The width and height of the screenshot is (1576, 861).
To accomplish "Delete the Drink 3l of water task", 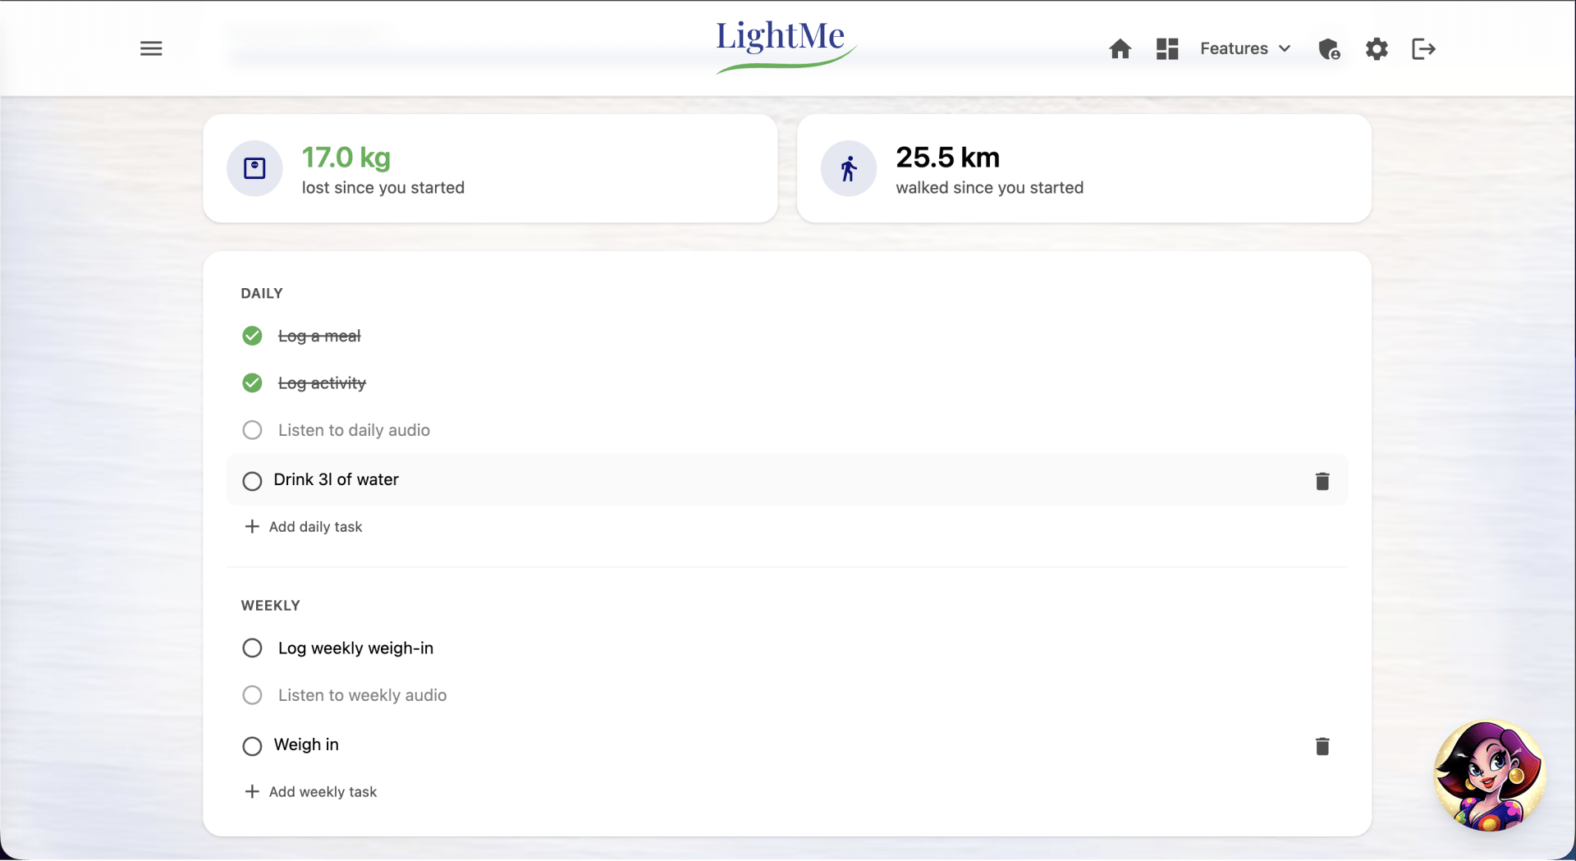I will 1322,481.
